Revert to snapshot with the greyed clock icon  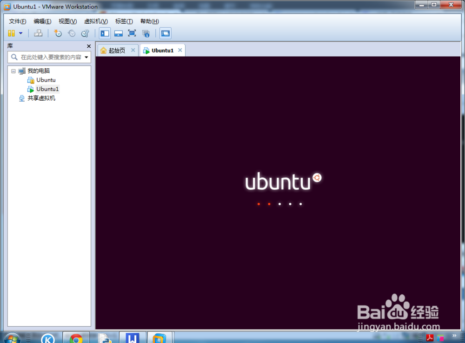72,33
